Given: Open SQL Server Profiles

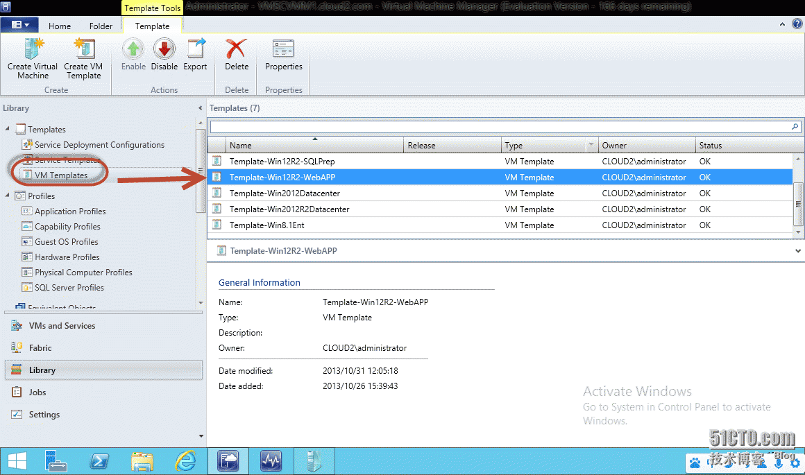Looking at the screenshot, I should click(x=69, y=288).
